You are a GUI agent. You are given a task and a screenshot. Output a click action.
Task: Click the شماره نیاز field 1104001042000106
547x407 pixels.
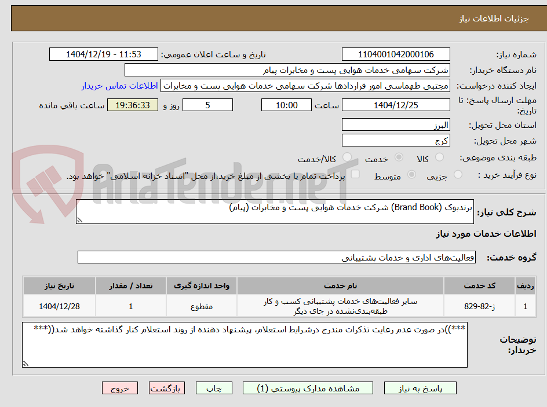tap(396, 54)
